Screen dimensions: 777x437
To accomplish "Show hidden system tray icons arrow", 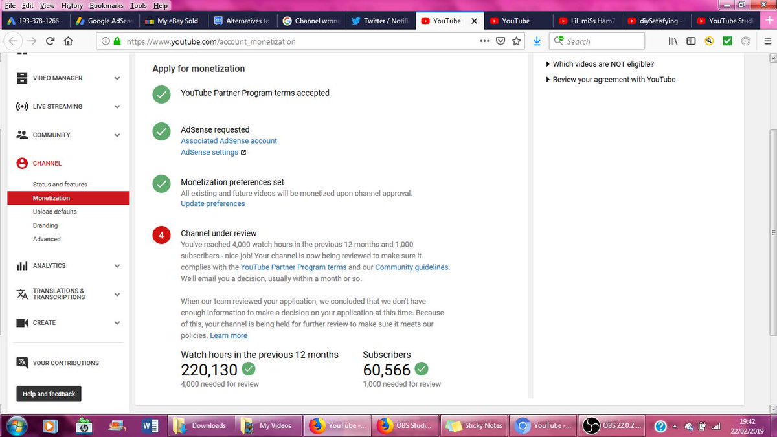I will pos(676,426).
